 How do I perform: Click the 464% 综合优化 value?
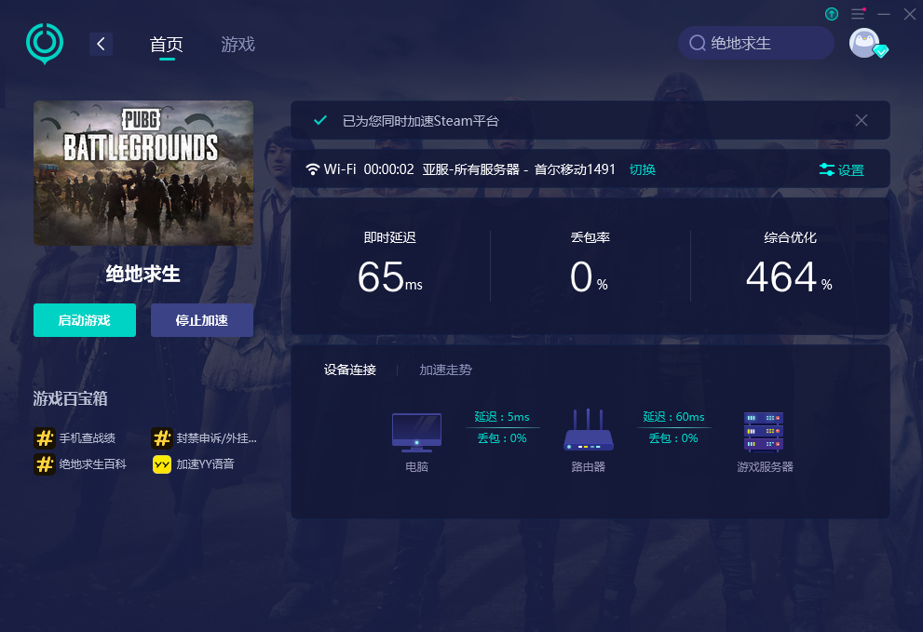click(789, 277)
